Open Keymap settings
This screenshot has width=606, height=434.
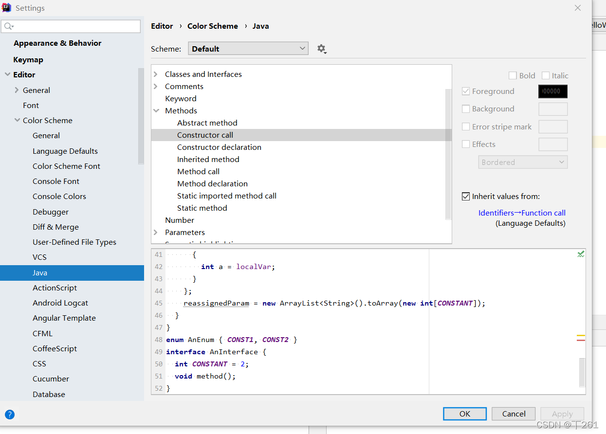click(28, 59)
